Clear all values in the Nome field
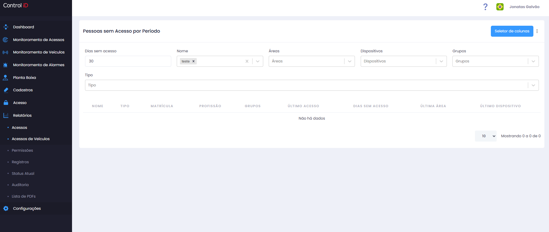Image resolution: width=549 pixels, height=232 pixels. click(247, 61)
